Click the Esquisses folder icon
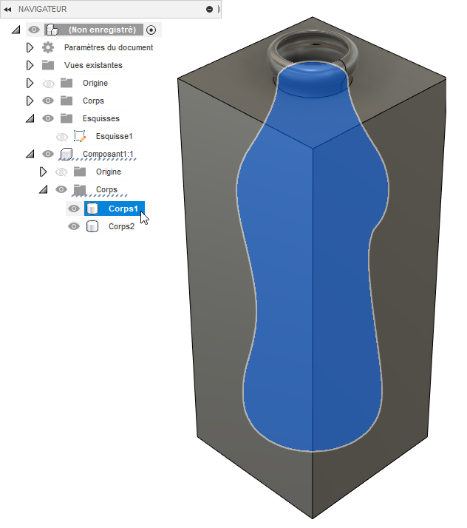The width and height of the screenshot is (467, 528). 67,118
